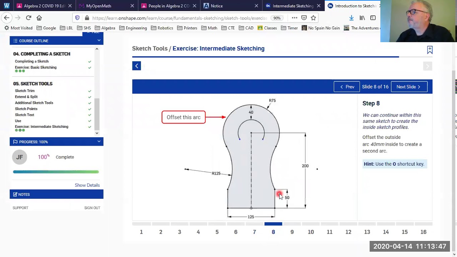Open the Engineering bookmarks folder
457x257 pixels.
(133, 28)
